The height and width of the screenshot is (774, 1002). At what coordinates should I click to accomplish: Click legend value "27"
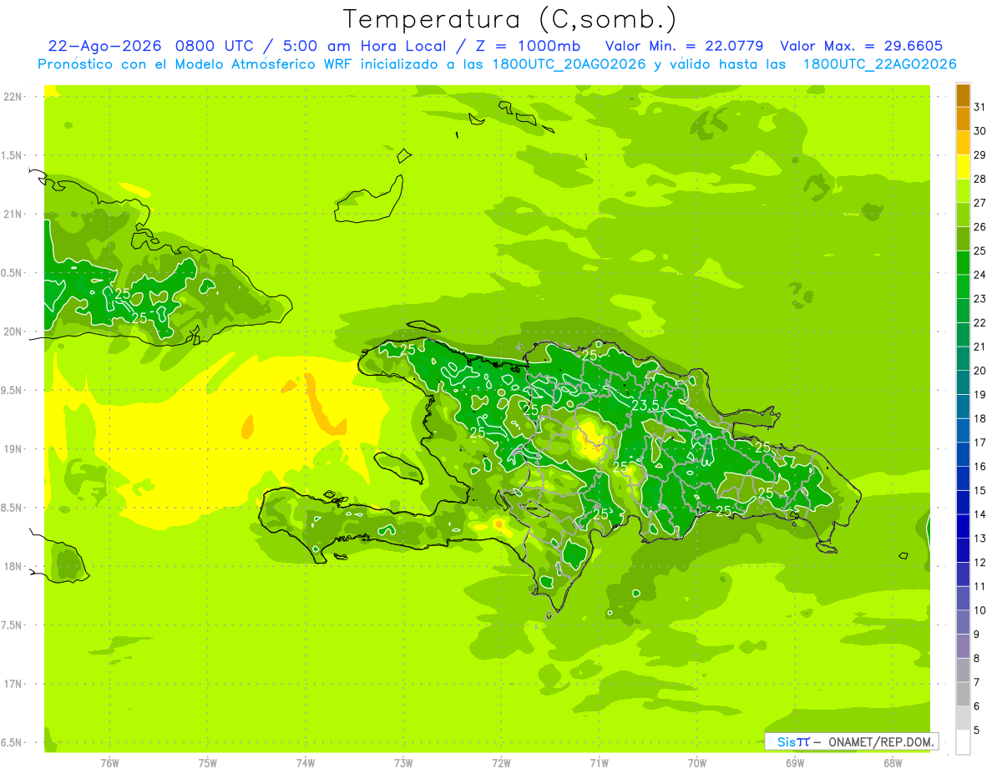pos(979,203)
